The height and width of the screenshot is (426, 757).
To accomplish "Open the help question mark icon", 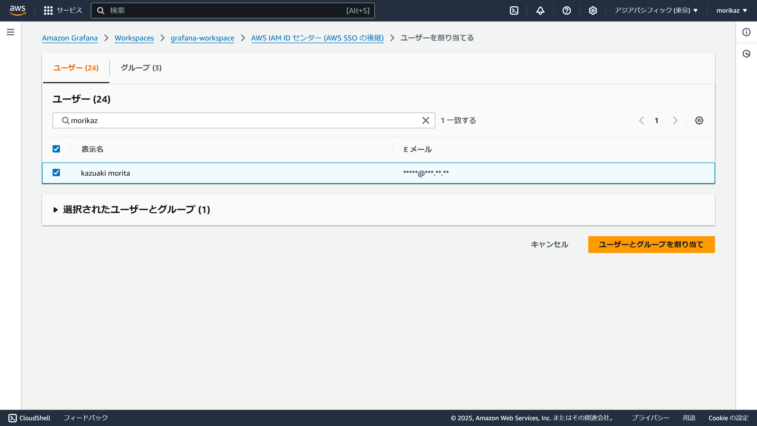I will click(566, 11).
